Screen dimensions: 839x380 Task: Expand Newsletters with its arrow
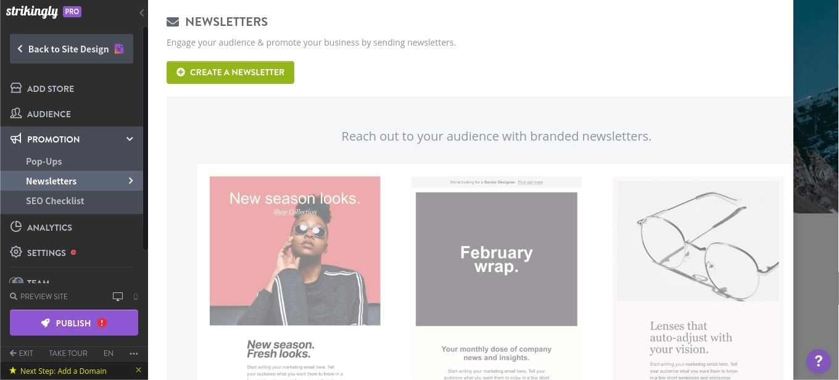point(130,181)
